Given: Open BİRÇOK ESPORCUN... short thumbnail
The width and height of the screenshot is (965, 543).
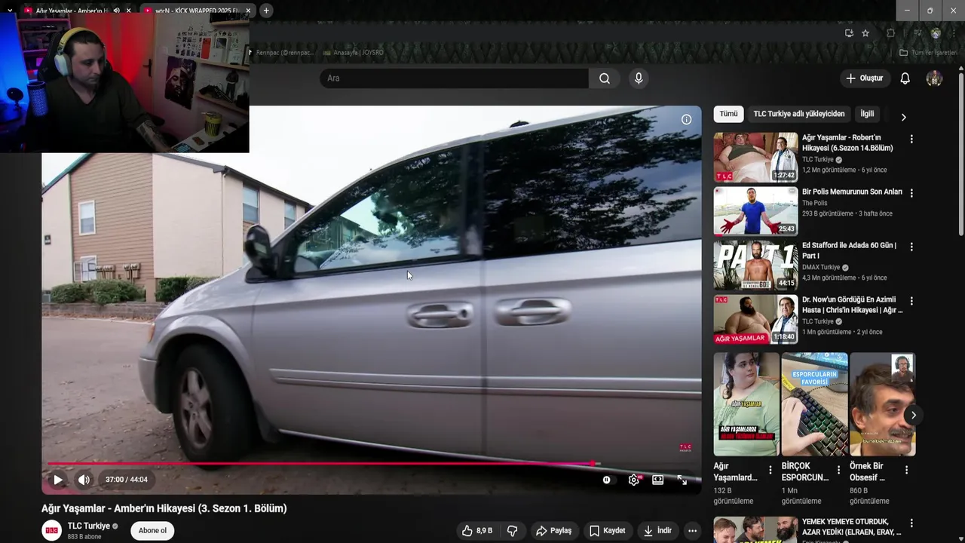Looking at the screenshot, I should pos(814,404).
